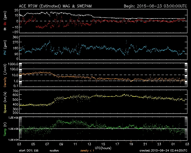Screen dimensions: 191x153
Task: Click hour 01 on the time axis
Action: (x=173, y=144)
